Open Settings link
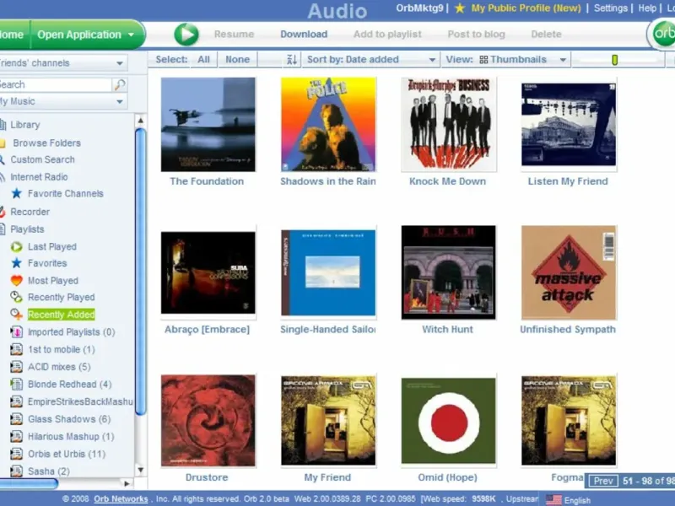This screenshot has height=506, width=675. click(610, 8)
